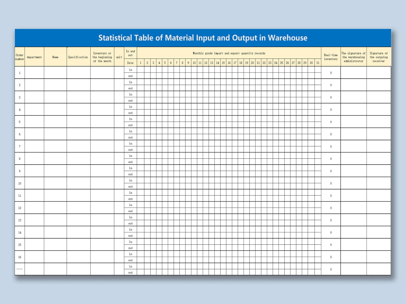406x304 pixels.
Task: Click the 'unit' column header
Action: click(119, 57)
